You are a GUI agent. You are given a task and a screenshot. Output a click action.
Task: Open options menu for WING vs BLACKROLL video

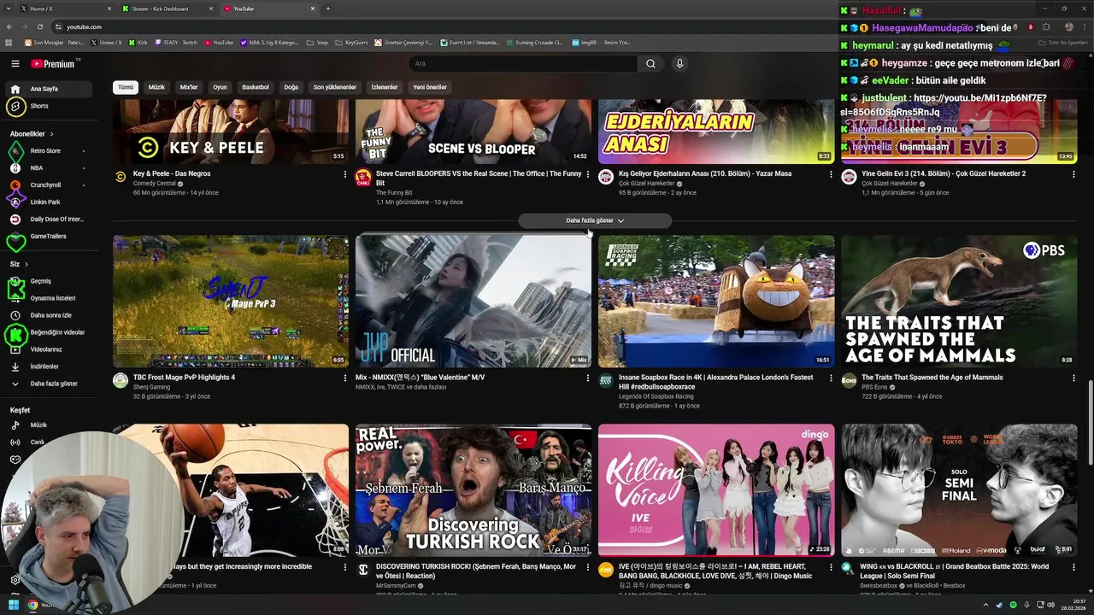1073,567
